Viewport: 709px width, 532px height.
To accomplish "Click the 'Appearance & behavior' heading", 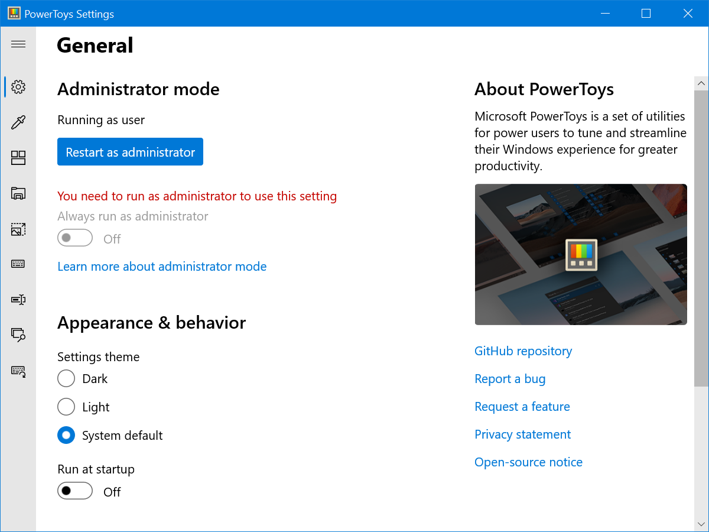I will point(151,323).
